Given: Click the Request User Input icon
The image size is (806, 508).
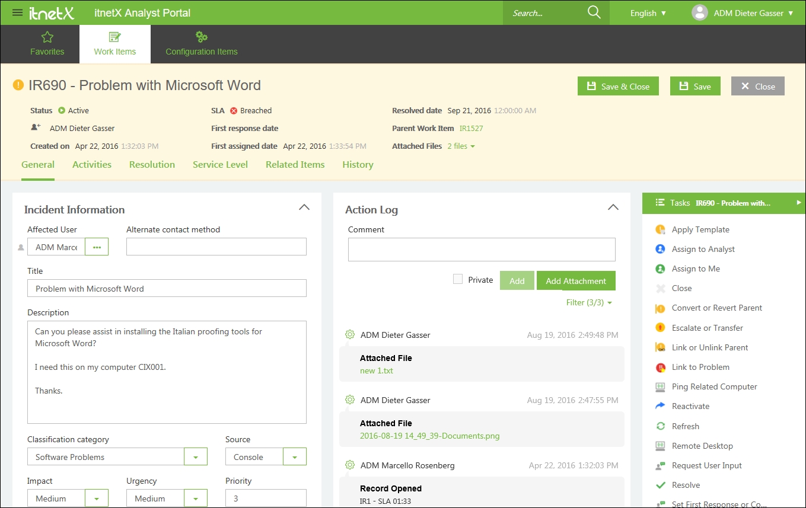Looking at the screenshot, I should (x=660, y=465).
